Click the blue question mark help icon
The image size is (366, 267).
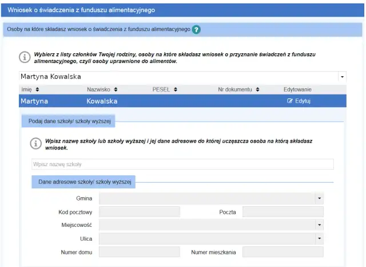[196, 30]
